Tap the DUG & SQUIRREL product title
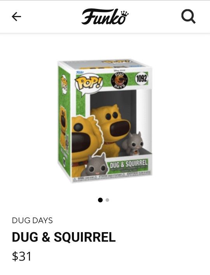210x275 pixels. pyautogui.click(x=64, y=237)
